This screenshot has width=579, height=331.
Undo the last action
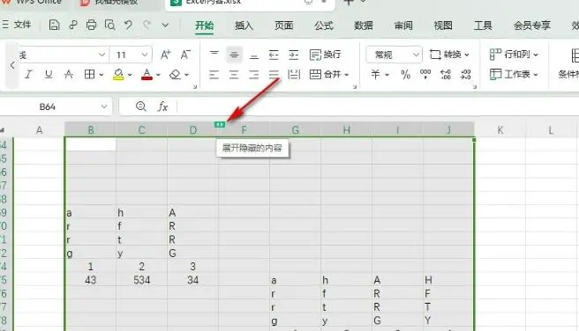pos(128,25)
